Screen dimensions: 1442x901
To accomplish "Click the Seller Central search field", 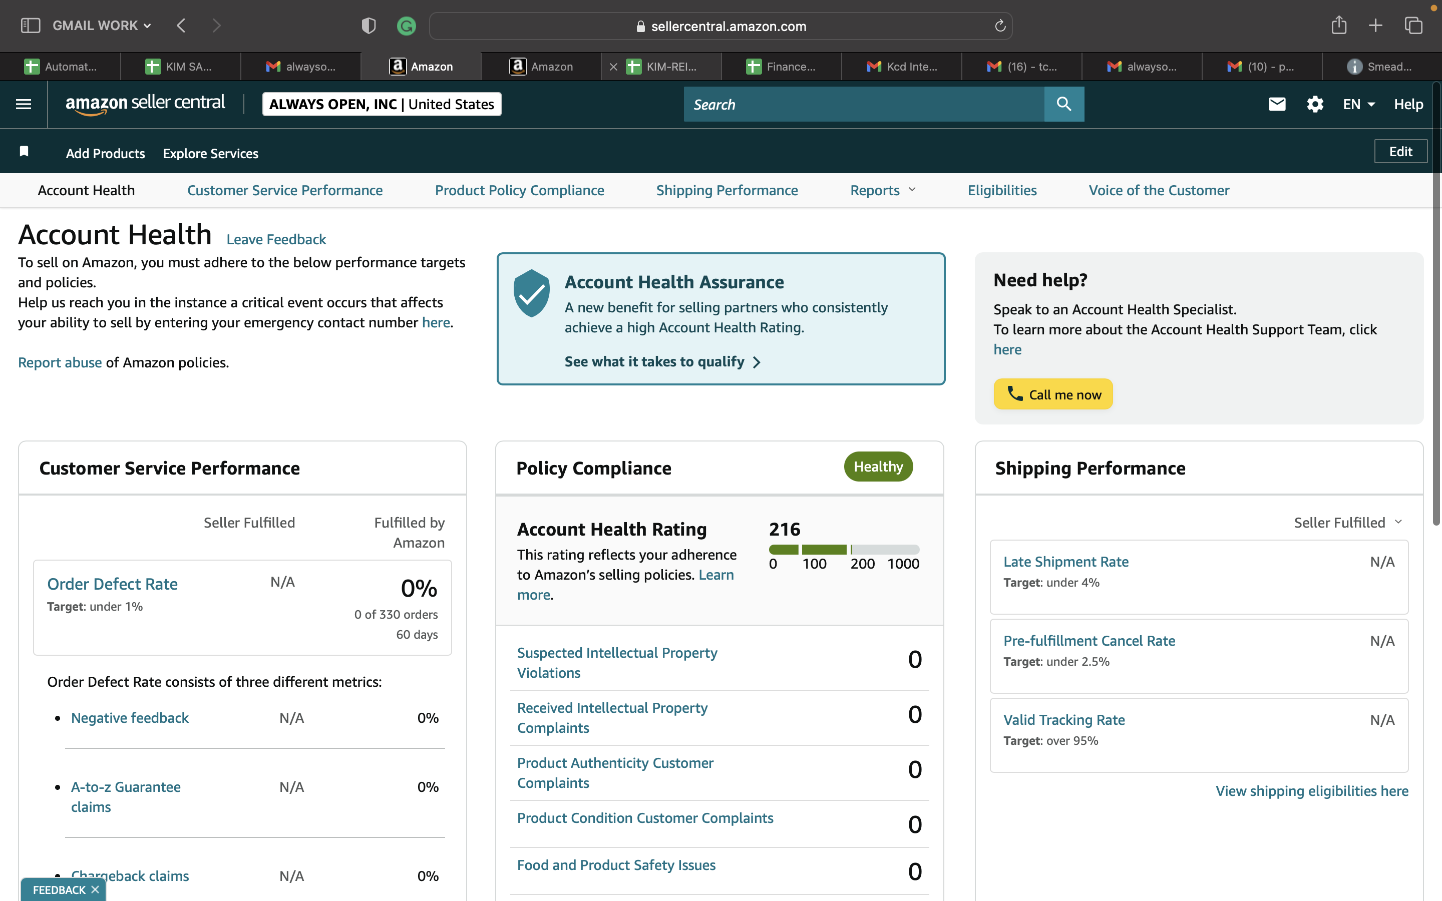I will (x=864, y=104).
